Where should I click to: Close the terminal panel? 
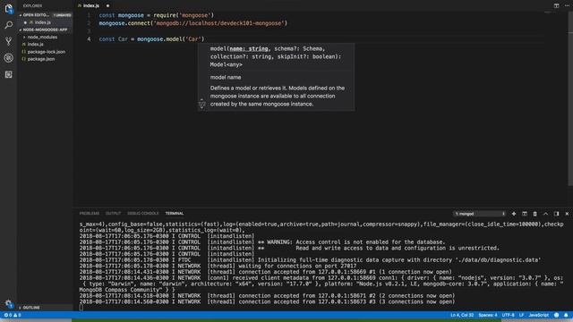point(567,214)
